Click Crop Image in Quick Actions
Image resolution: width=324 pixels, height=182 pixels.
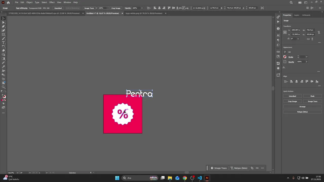pos(292,101)
